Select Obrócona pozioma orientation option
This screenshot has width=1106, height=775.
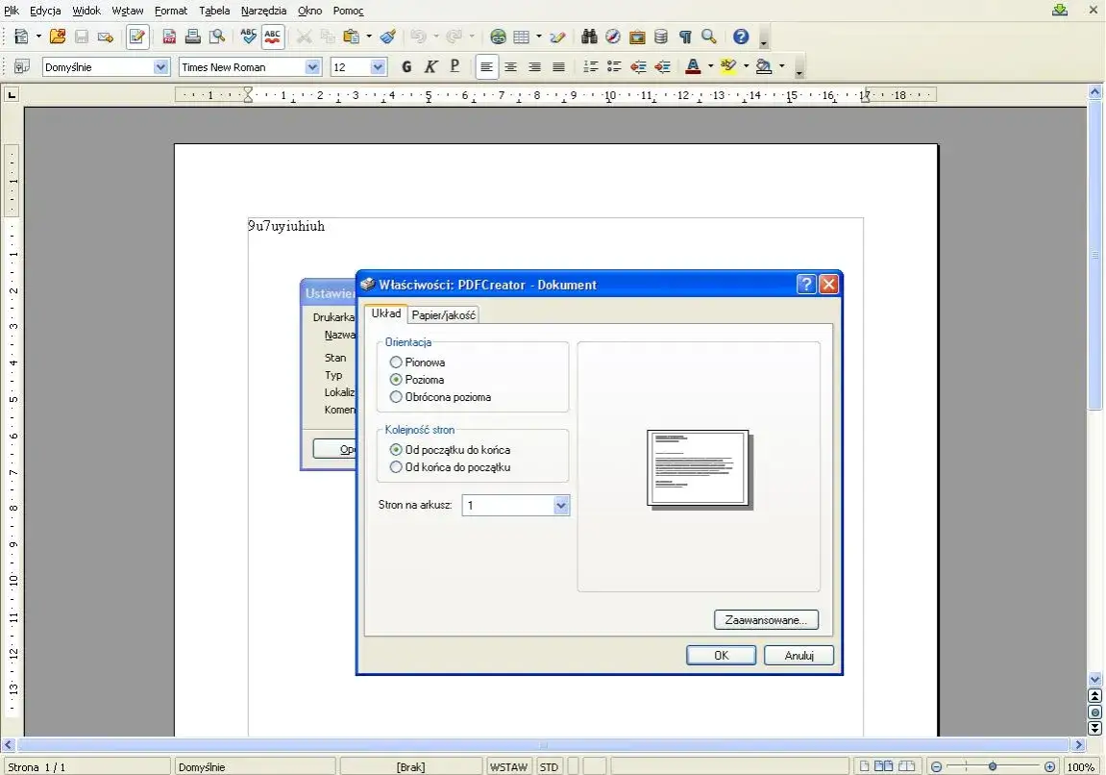pos(396,397)
